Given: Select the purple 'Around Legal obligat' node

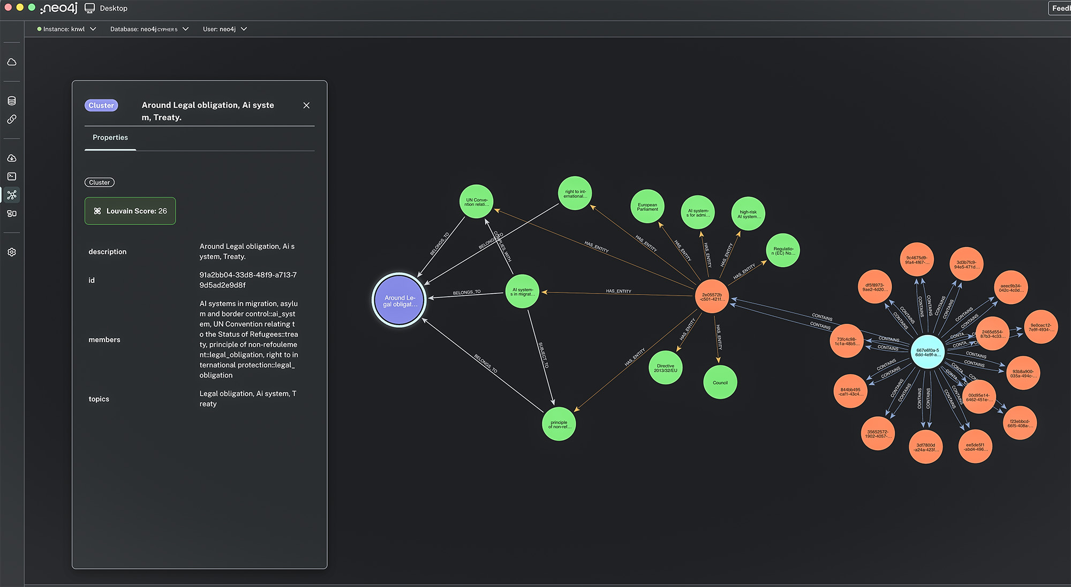Looking at the screenshot, I should point(399,300).
